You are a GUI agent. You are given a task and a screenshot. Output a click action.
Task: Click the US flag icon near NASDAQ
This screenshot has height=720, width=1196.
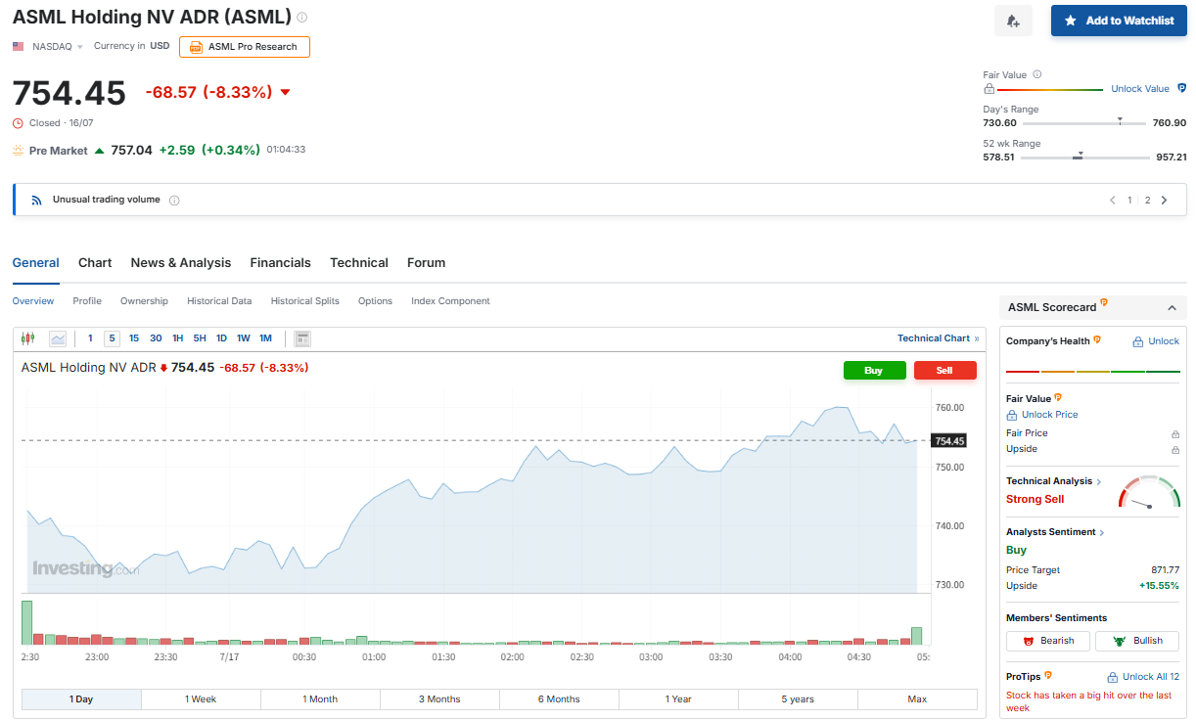click(x=19, y=46)
